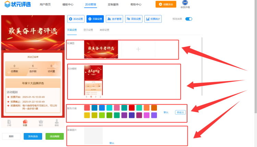Click the settings panel vertical scrollbar
The width and height of the screenshot is (257, 147).
pos(202,66)
